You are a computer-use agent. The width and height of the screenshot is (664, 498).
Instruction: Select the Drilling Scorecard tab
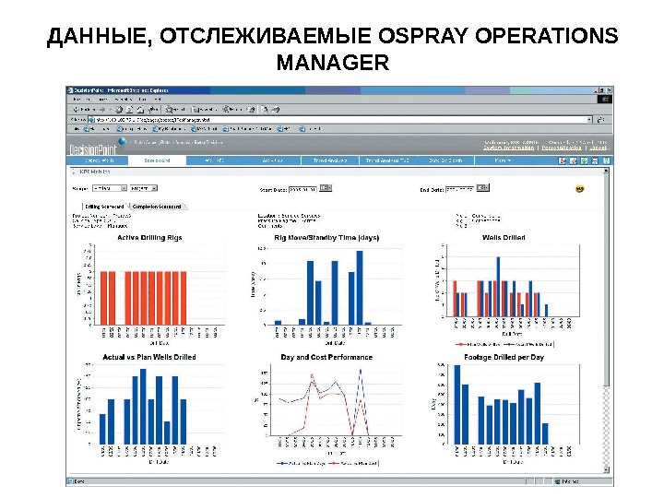(104, 207)
